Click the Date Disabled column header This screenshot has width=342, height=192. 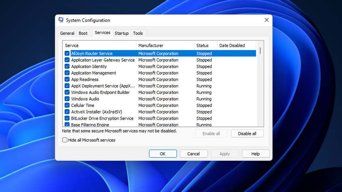236,46
